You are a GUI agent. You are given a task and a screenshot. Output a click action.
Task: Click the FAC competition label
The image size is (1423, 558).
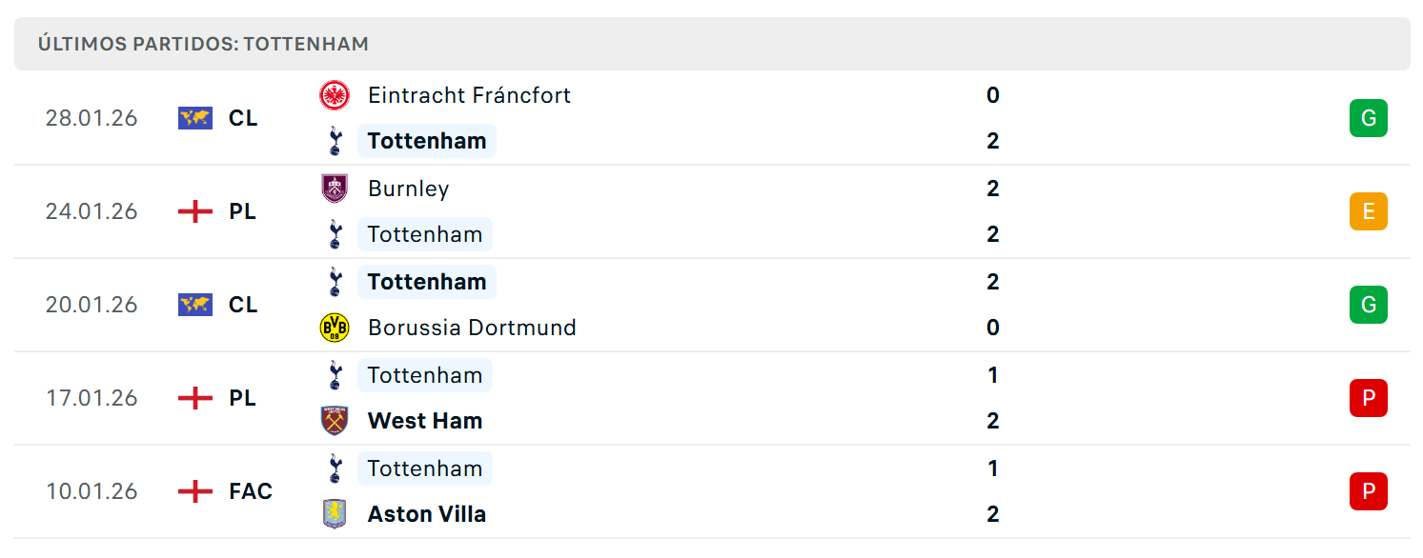251,491
